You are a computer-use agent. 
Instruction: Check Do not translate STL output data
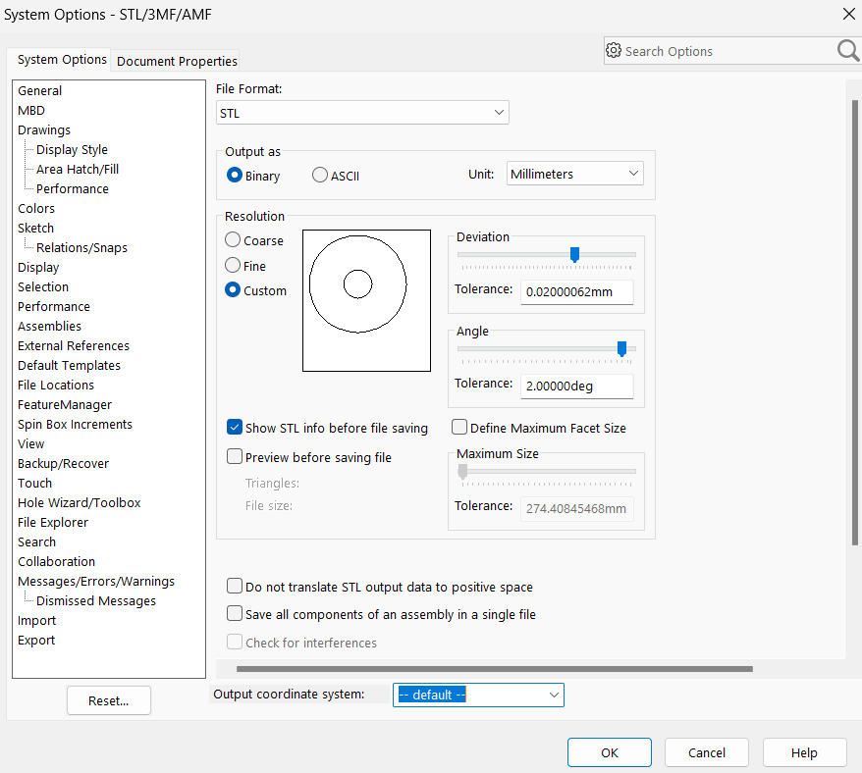coord(235,587)
